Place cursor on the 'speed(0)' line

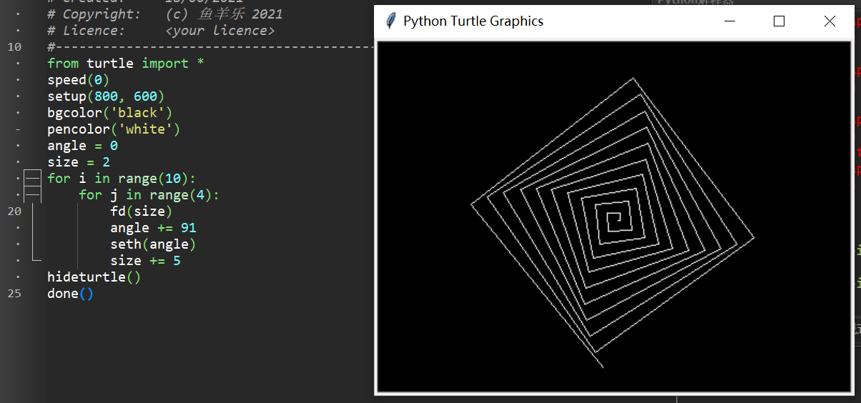(x=78, y=80)
